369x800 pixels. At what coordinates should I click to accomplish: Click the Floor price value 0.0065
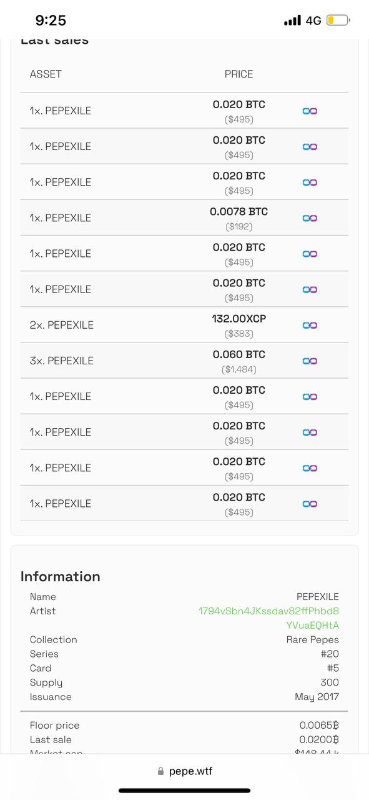(x=319, y=726)
